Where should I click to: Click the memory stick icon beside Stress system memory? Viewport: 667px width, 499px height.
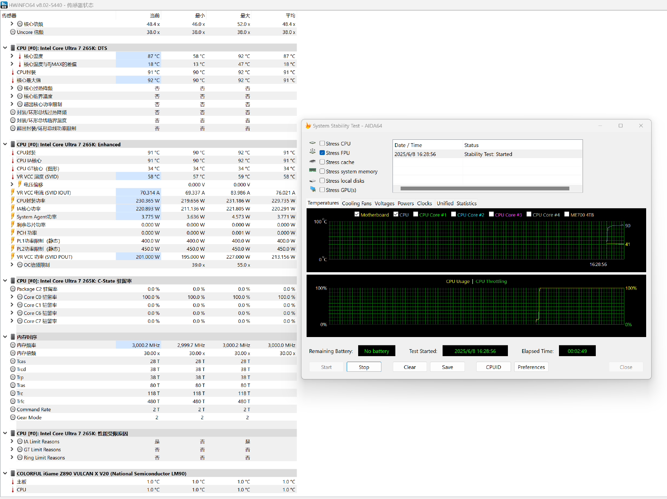click(313, 171)
